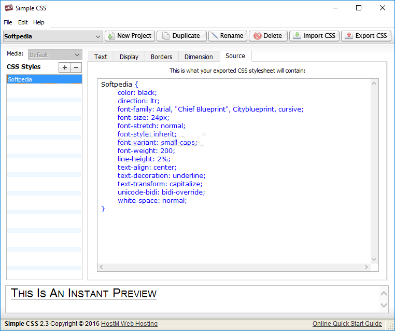Switch to the Text tab

101,57
